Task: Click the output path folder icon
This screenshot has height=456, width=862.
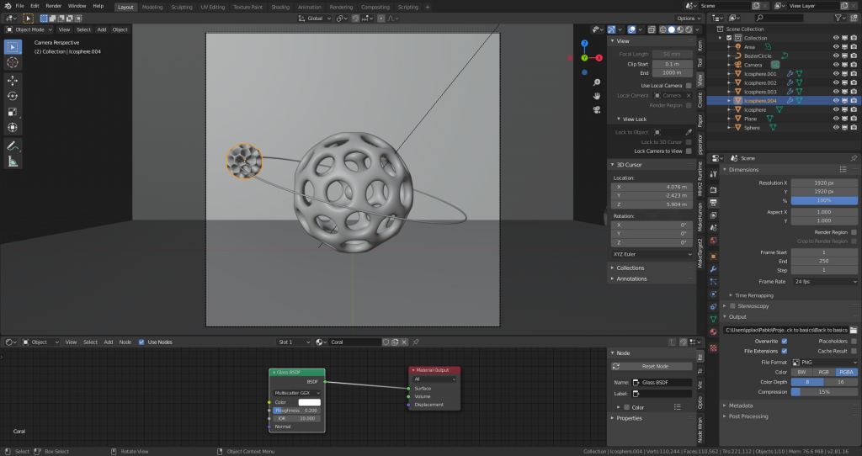Action: coord(854,330)
